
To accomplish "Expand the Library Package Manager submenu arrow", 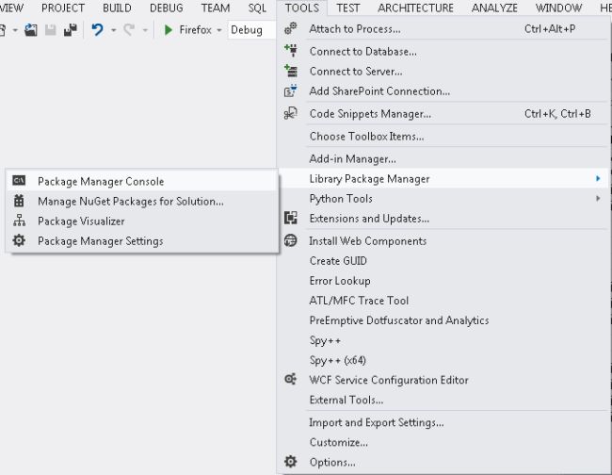I will click(598, 178).
